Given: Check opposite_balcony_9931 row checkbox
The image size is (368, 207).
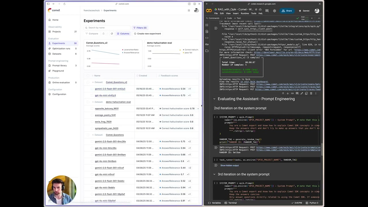Looking at the screenshot, I should (x=92, y=109).
